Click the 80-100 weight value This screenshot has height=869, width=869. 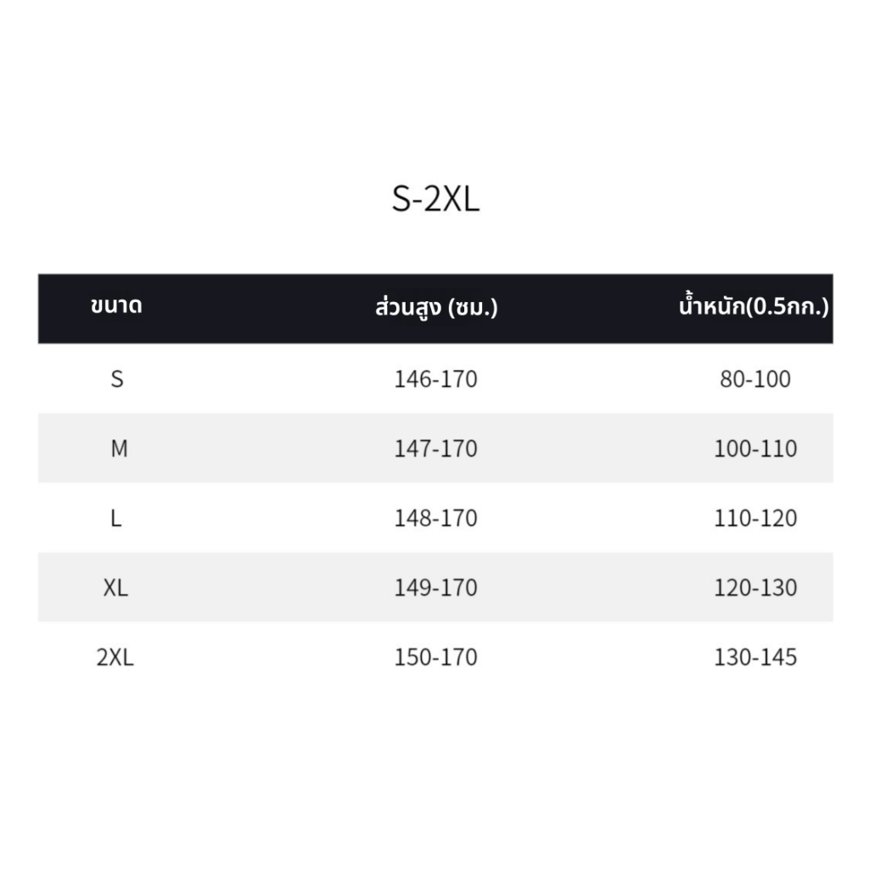click(755, 379)
